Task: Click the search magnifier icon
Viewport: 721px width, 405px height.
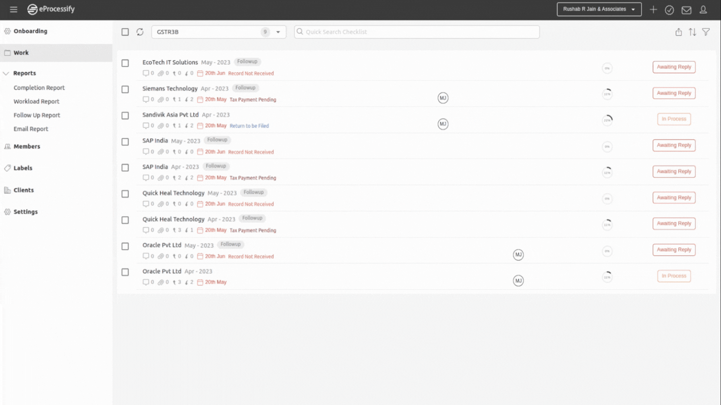Action: pos(300,31)
